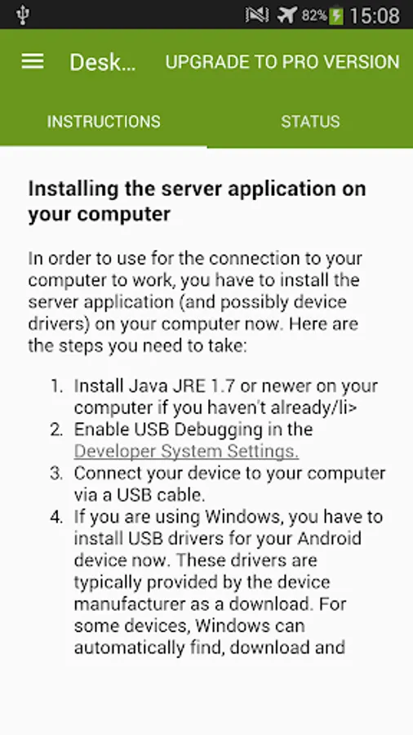The width and height of the screenshot is (413, 735).
Task: Tap step 4 about Windows USB drivers
Action: (228, 582)
